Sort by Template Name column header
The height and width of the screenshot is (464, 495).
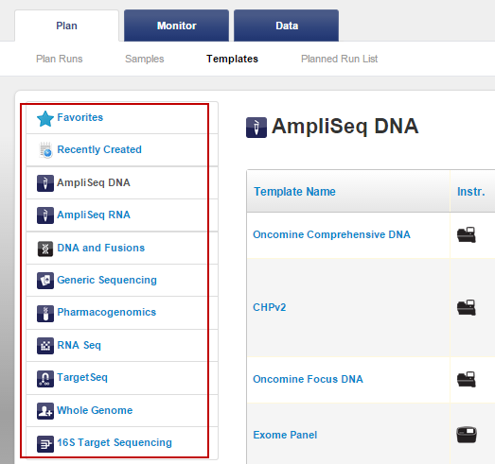[294, 192]
